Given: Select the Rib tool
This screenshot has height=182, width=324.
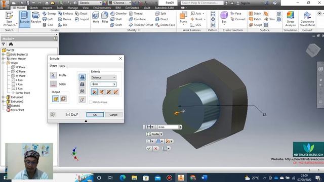Looking at the screenshot, I should tap(63, 25).
